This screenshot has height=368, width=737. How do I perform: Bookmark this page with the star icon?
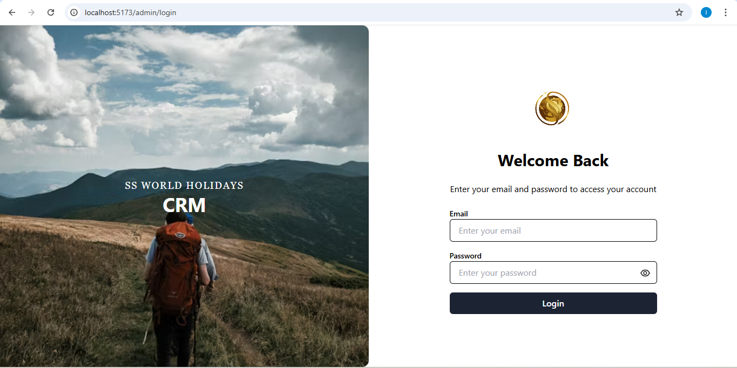tap(679, 12)
